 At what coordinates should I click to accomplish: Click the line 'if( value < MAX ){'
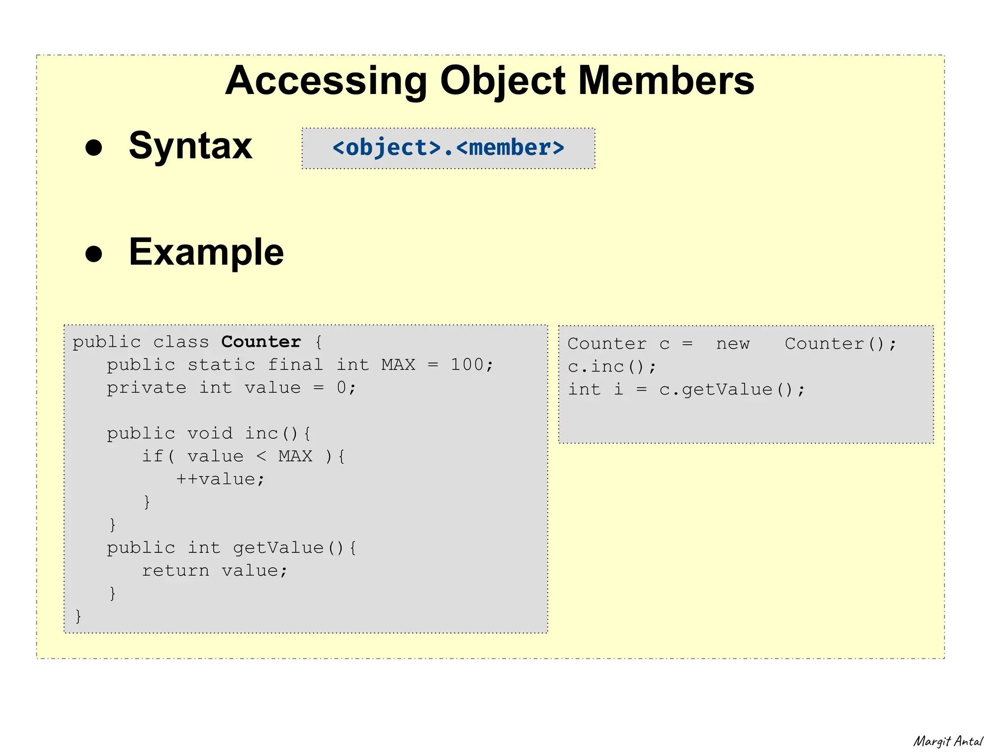pyautogui.click(x=244, y=456)
